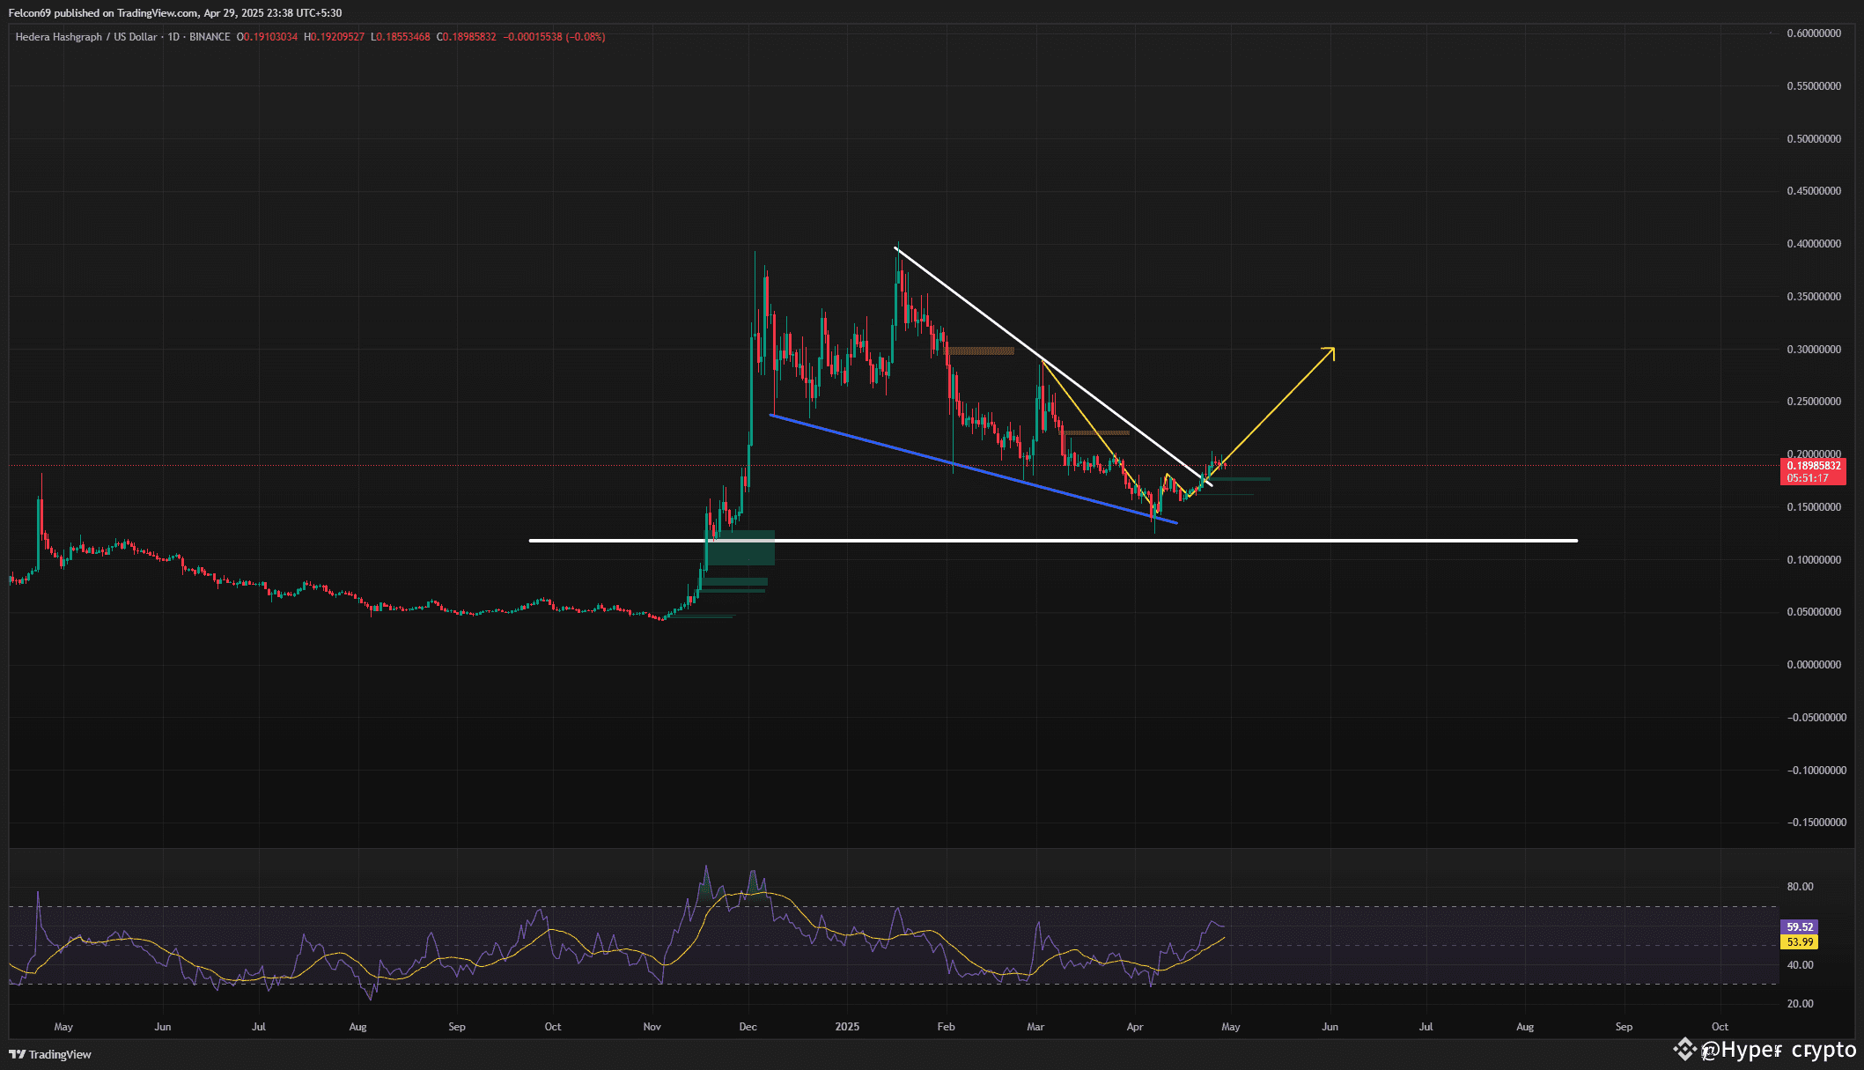Click the BINANCE exchange label in header
The image size is (1864, 1070).
coord(210,37)
